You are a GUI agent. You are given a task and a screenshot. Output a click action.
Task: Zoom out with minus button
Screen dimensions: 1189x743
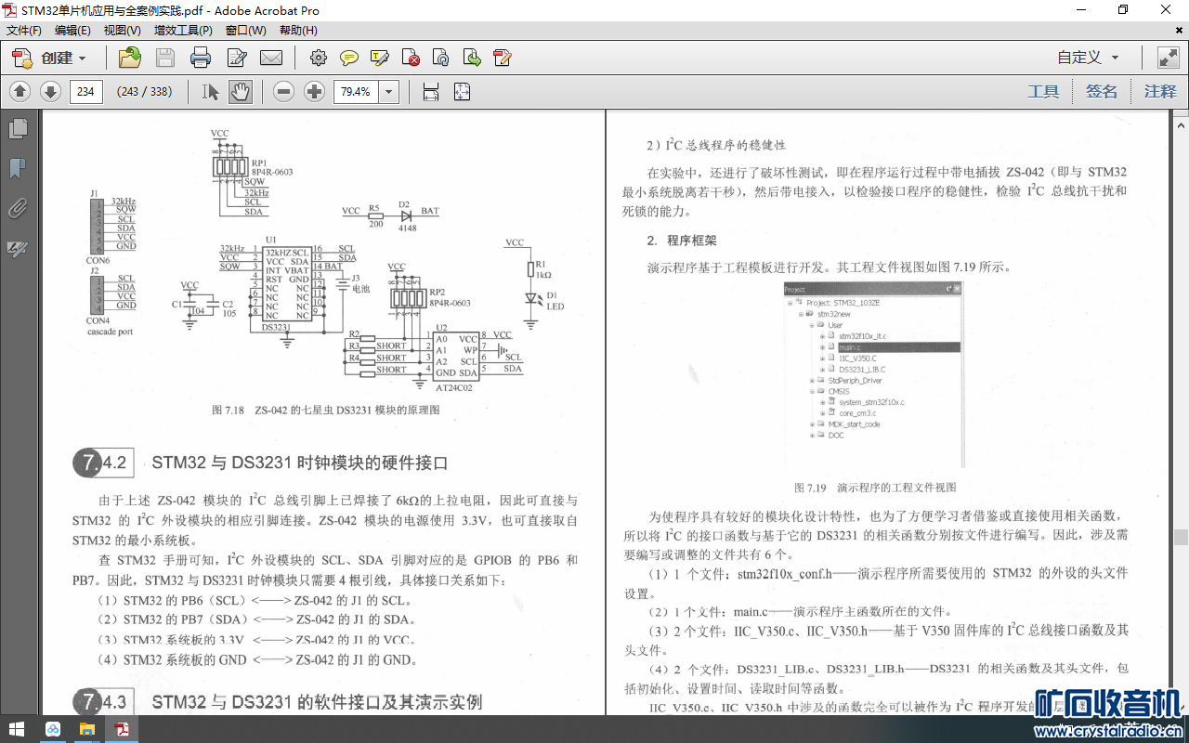coord(284,92)
